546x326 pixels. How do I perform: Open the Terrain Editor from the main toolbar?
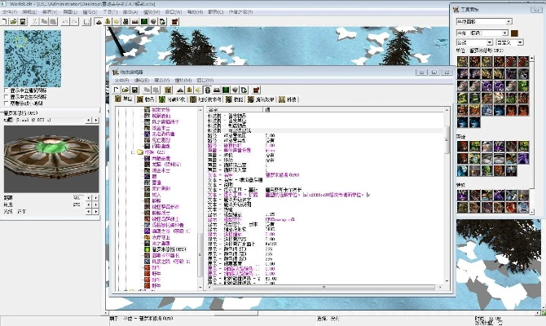pyautogui.click(x=99, y=21)
